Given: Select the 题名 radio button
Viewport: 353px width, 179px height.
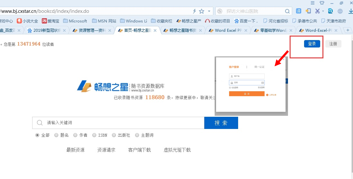Looking at the screenshot, I should click(56, 135).
